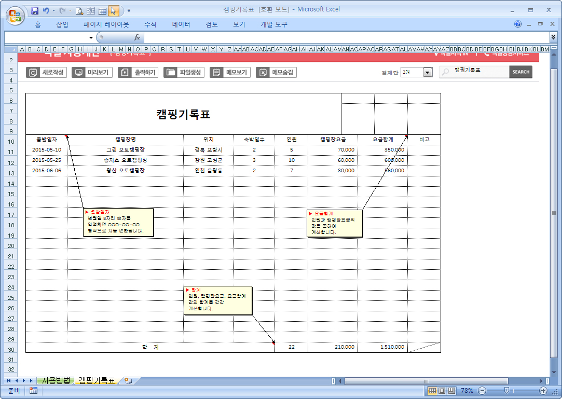Click the horizontal scrollbar thumb
This screenshot has width=562, height=399.
click(x=426, y=381)
